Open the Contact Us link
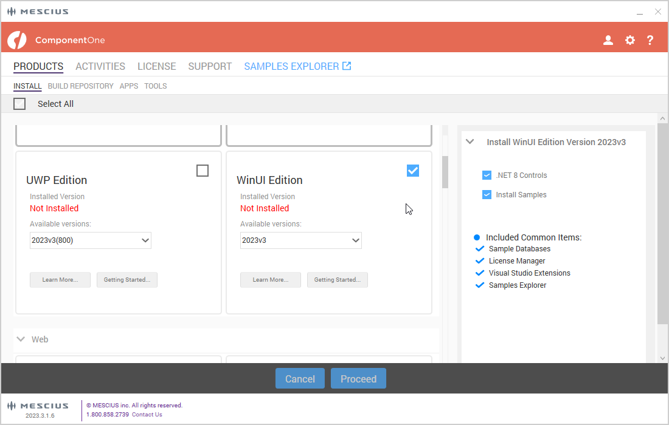The image size is (669, 425). 147,415
